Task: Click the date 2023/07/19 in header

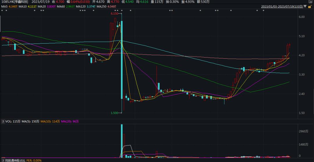Action: coord(41,2)
